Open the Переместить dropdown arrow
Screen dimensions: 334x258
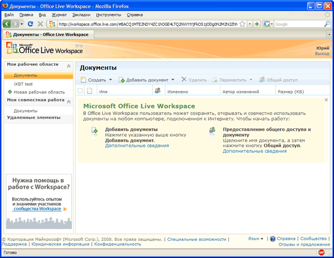pyautogui.click(x=251, y=80)
